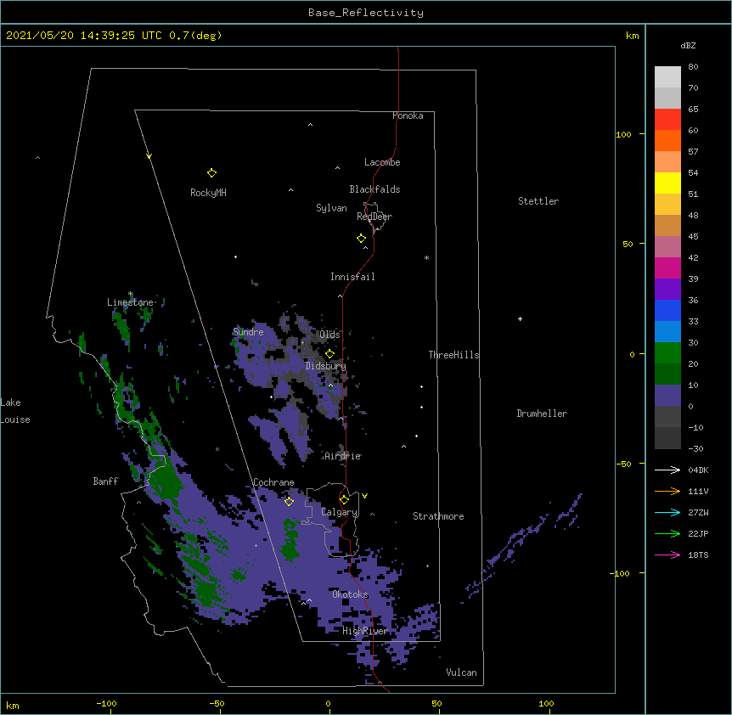The width and height of the screenshot is (732, 715).
Task: Select the light gray 80 dBZ swatch
Action: click(x=667, y=76)
